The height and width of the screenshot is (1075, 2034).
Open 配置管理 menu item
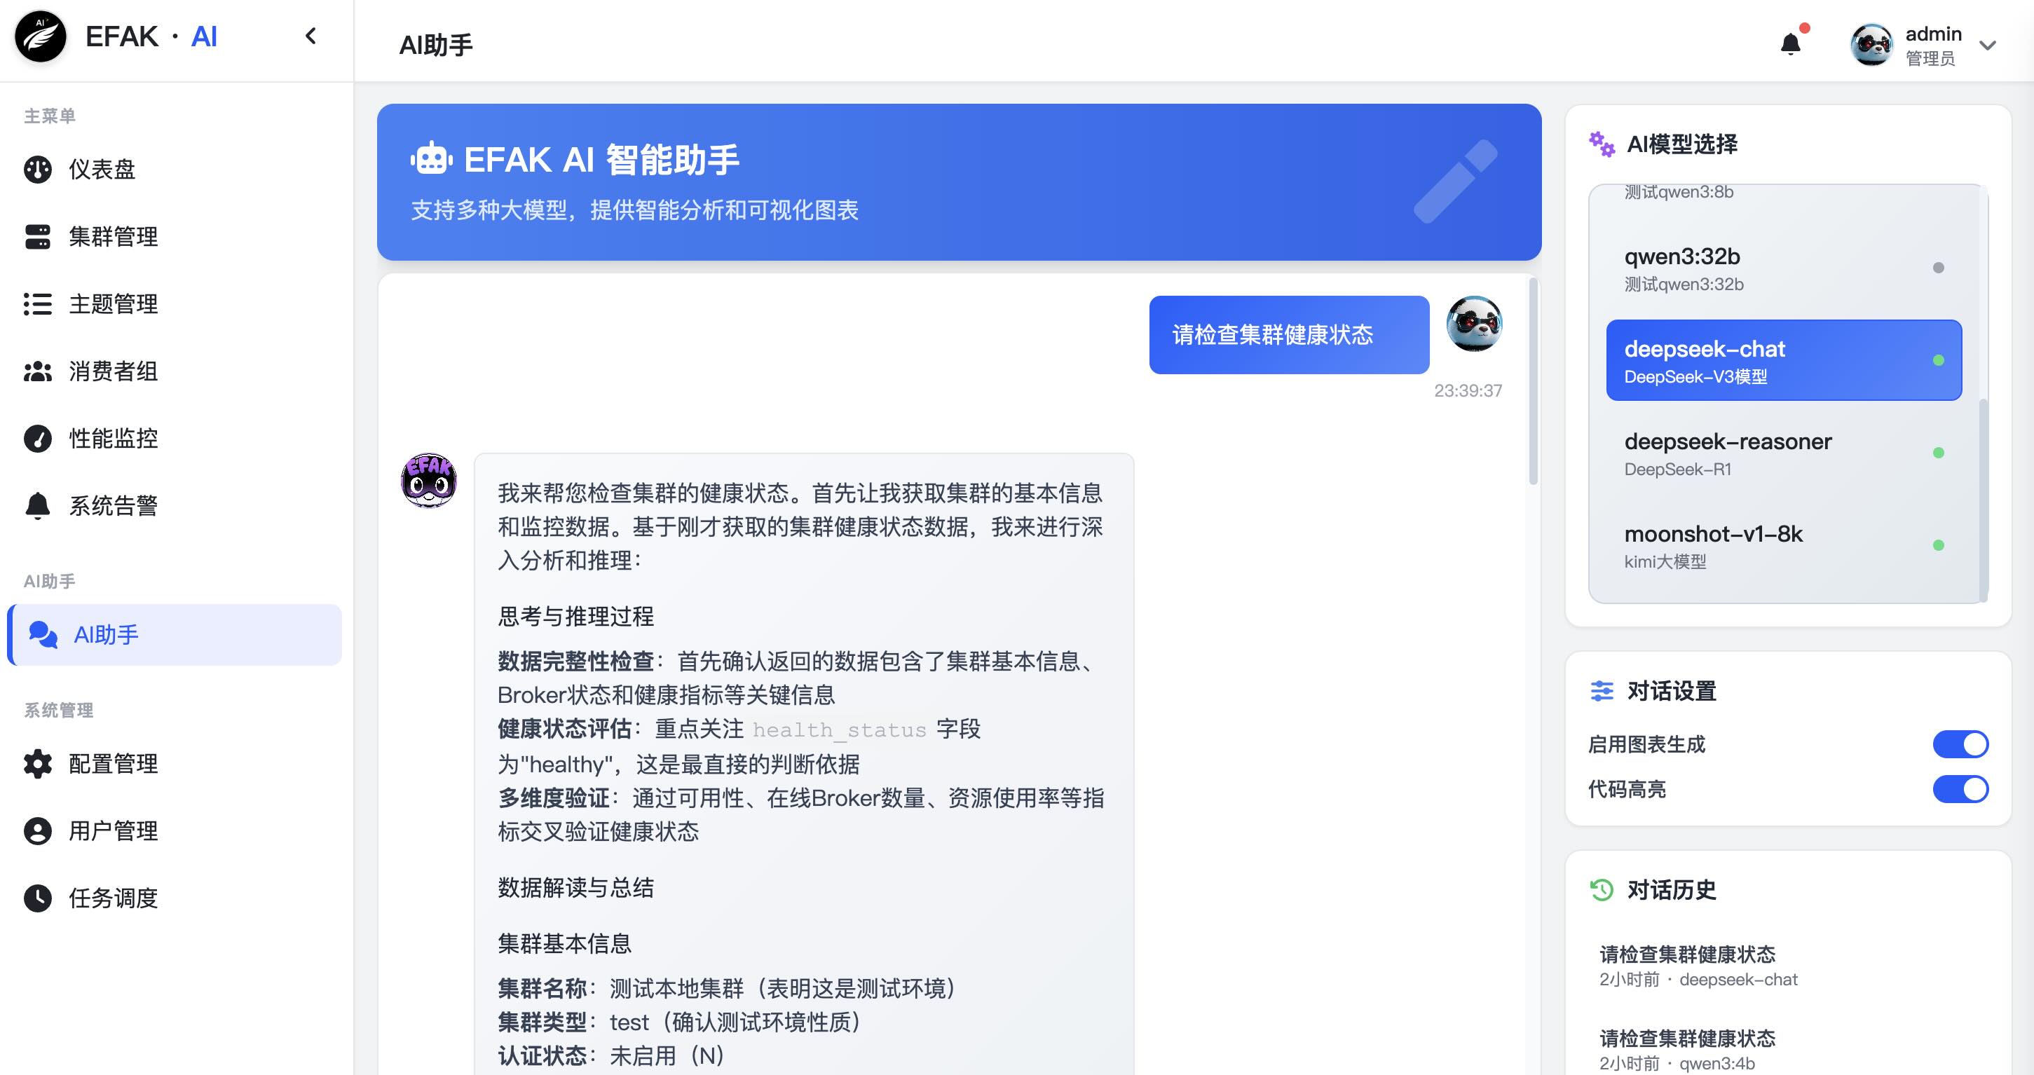113,763
